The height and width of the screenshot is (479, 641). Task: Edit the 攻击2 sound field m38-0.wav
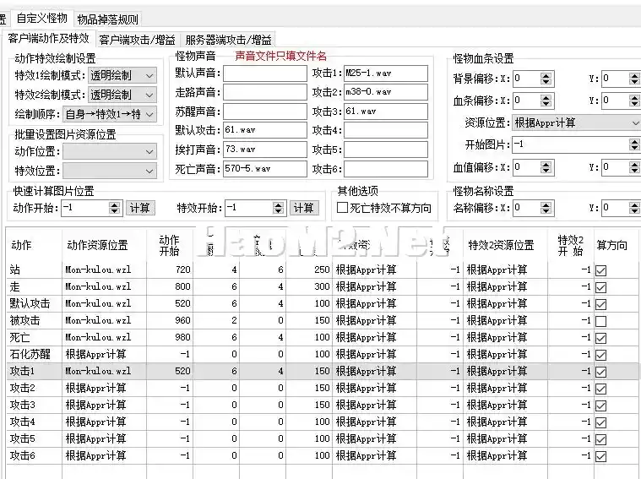(386, 92)
